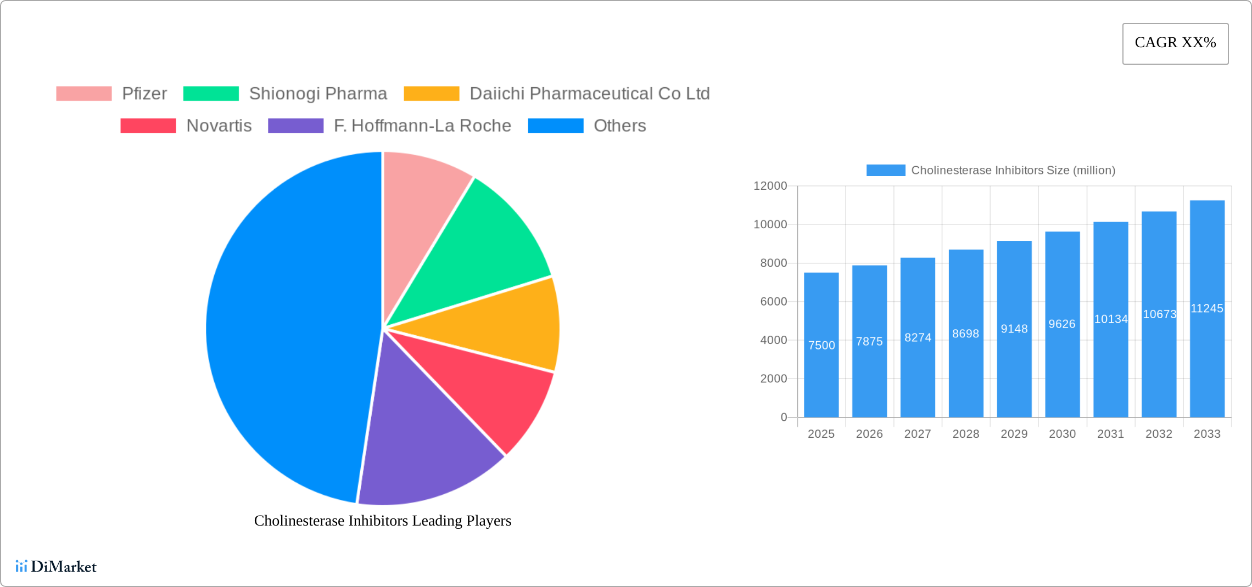The width and height of the screenshot is (1252, 587).
Task: Select the orange Daiichi Pharmaceutical legend swatch
Action: click(432, 93)
